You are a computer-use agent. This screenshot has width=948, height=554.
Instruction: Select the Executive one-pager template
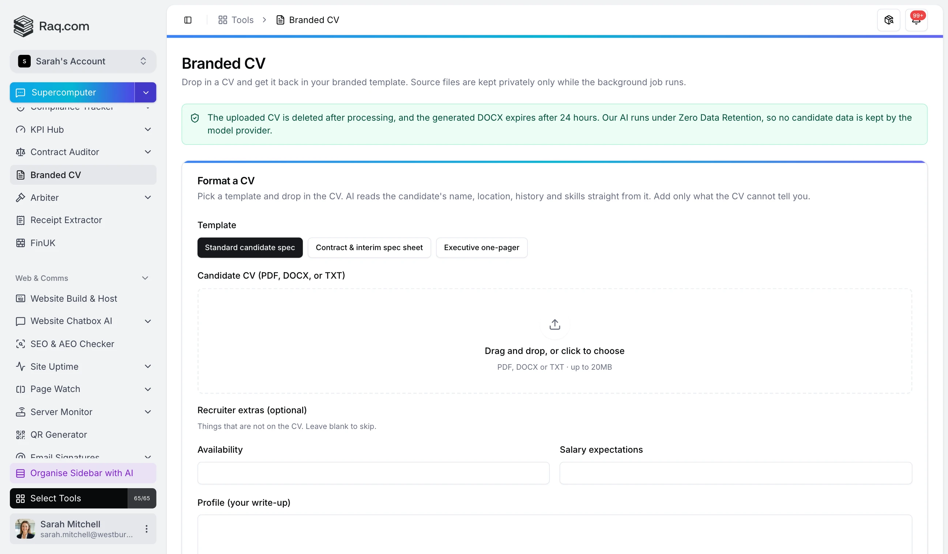(482, 248)
